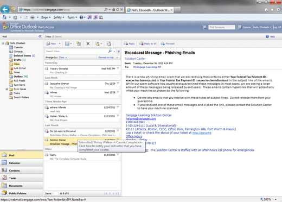Delete selected message with X icon

[x=88, y=43]
